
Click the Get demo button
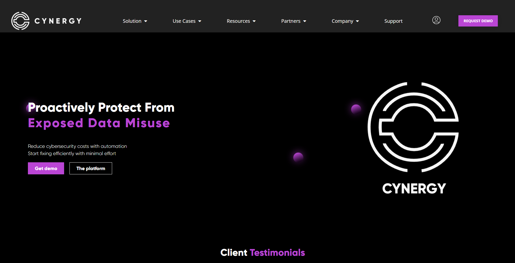pos(46,168)
